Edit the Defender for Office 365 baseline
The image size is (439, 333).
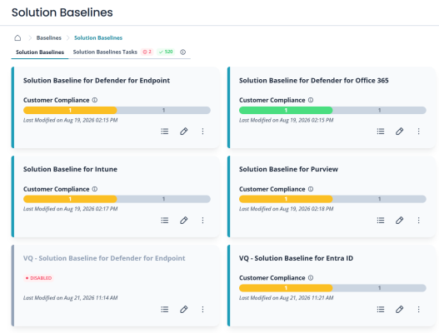click(399, 132)
